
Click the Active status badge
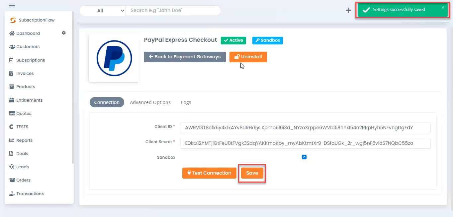click(x=233, y=40)
